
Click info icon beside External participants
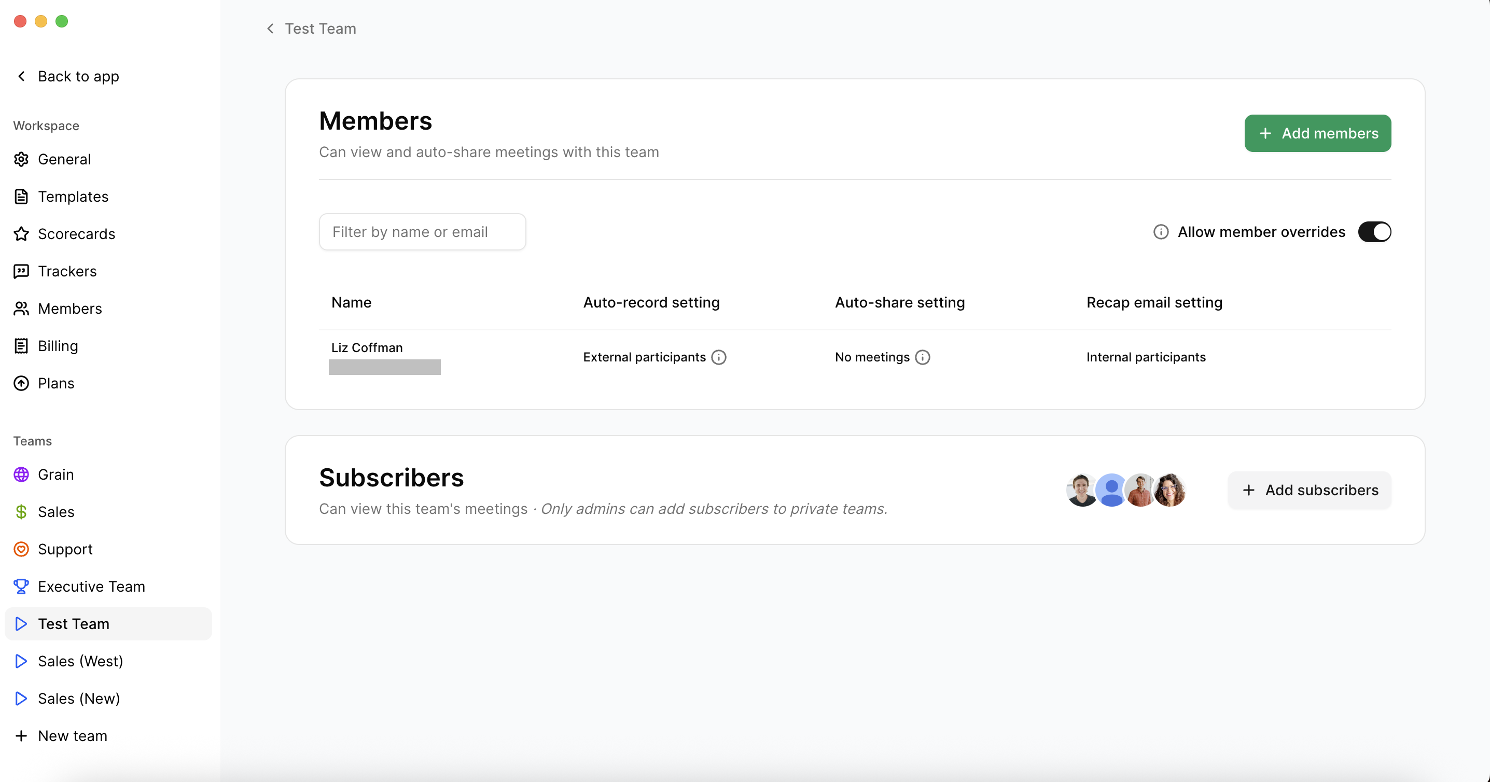(718, 357)
